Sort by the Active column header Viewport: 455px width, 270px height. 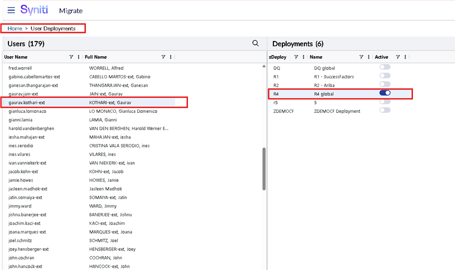381,57
